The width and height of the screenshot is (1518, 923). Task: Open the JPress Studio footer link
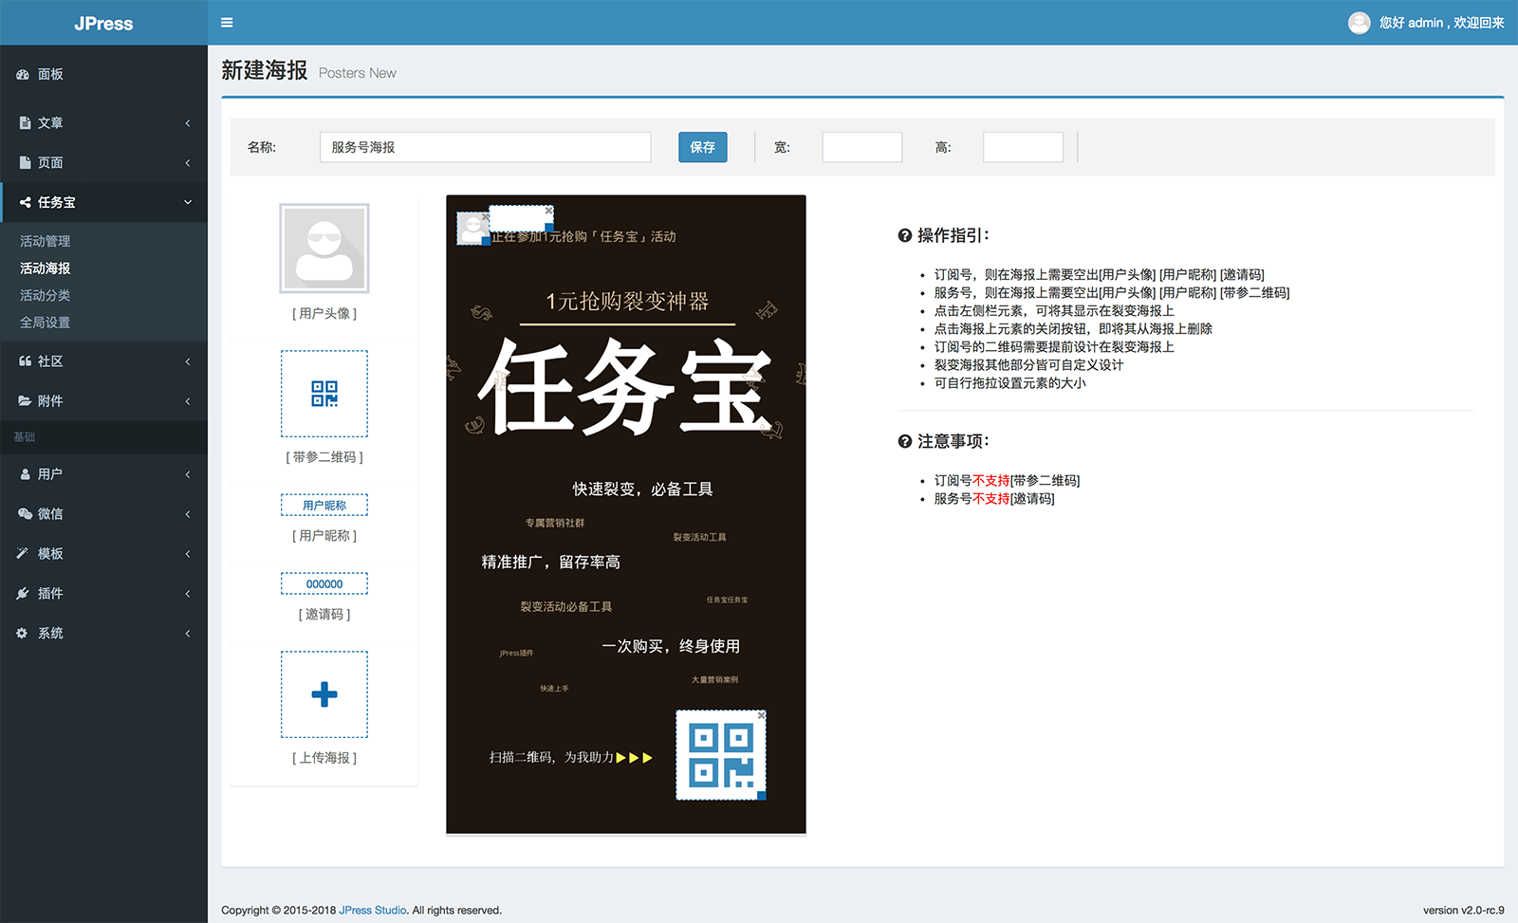pyautogui.click(x=373, y=910)
